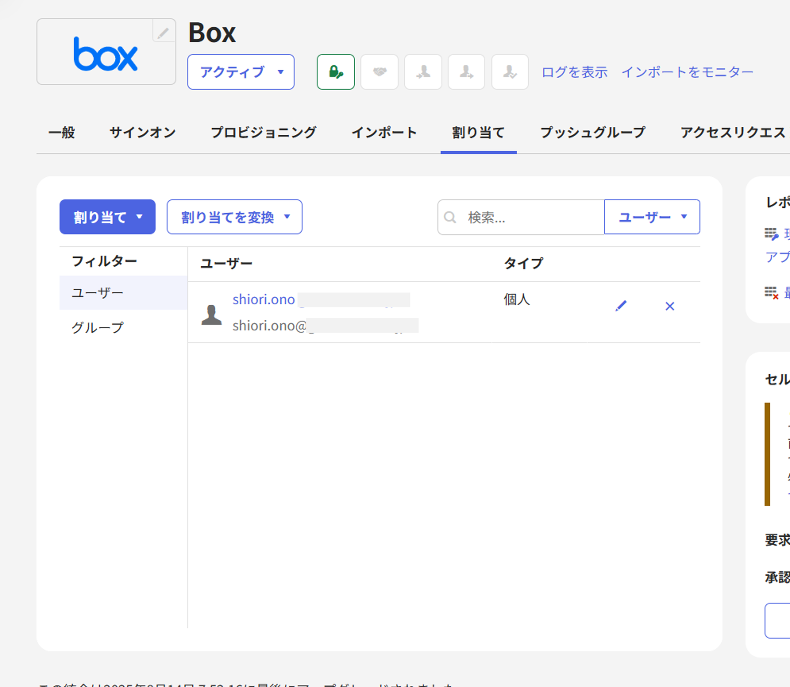The height and width of the screenshot is (687, 790).
Task: Click the magnifier icon in the search box
Action: pyautogui.click(x=450, y=217)
